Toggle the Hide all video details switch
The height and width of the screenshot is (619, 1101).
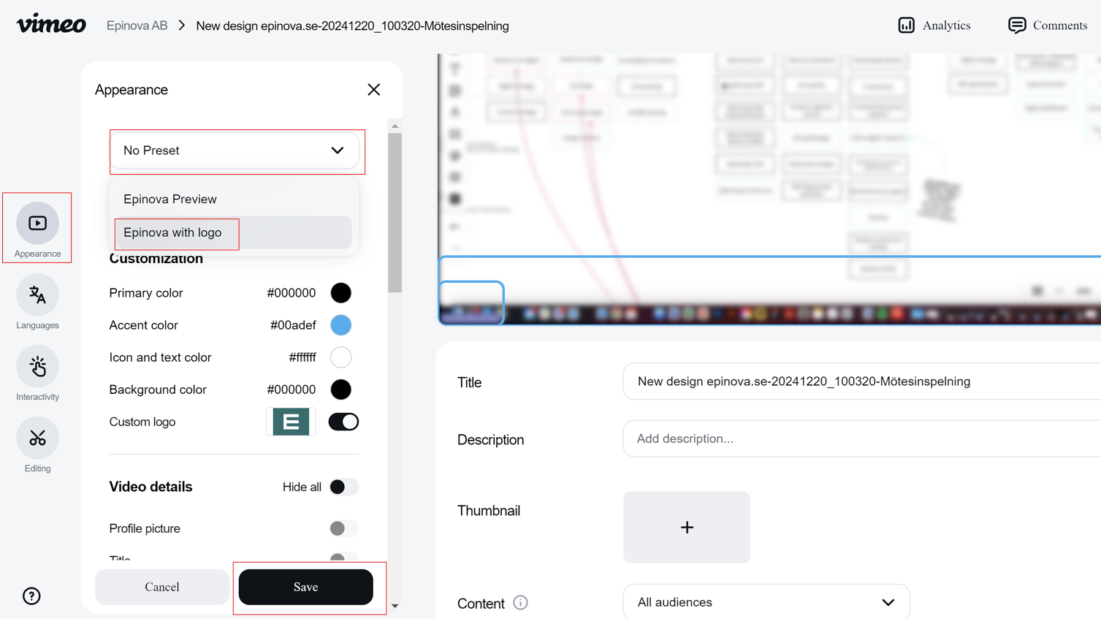pos(343,487)
